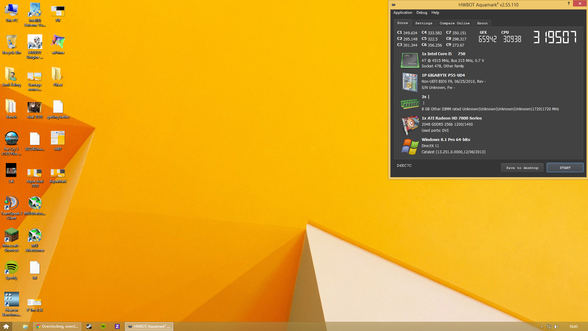Launch Heaven Benchmark shortcut

[11, 304]
